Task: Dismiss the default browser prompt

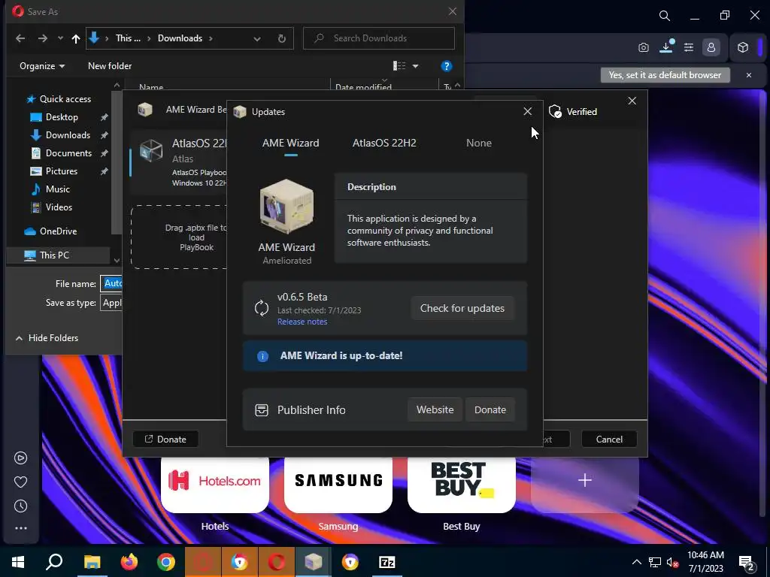Action: [749, 75]
